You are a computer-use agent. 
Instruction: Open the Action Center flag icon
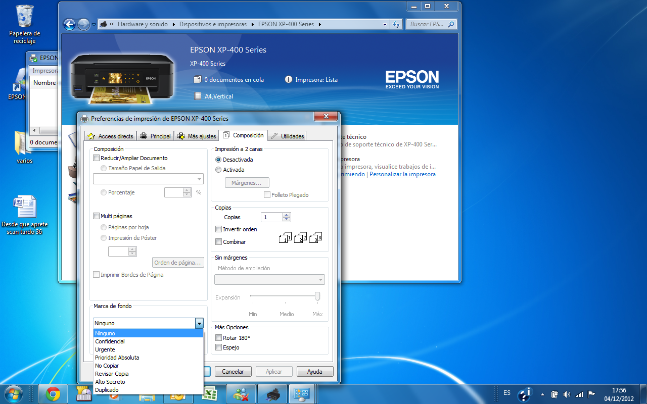591,394
